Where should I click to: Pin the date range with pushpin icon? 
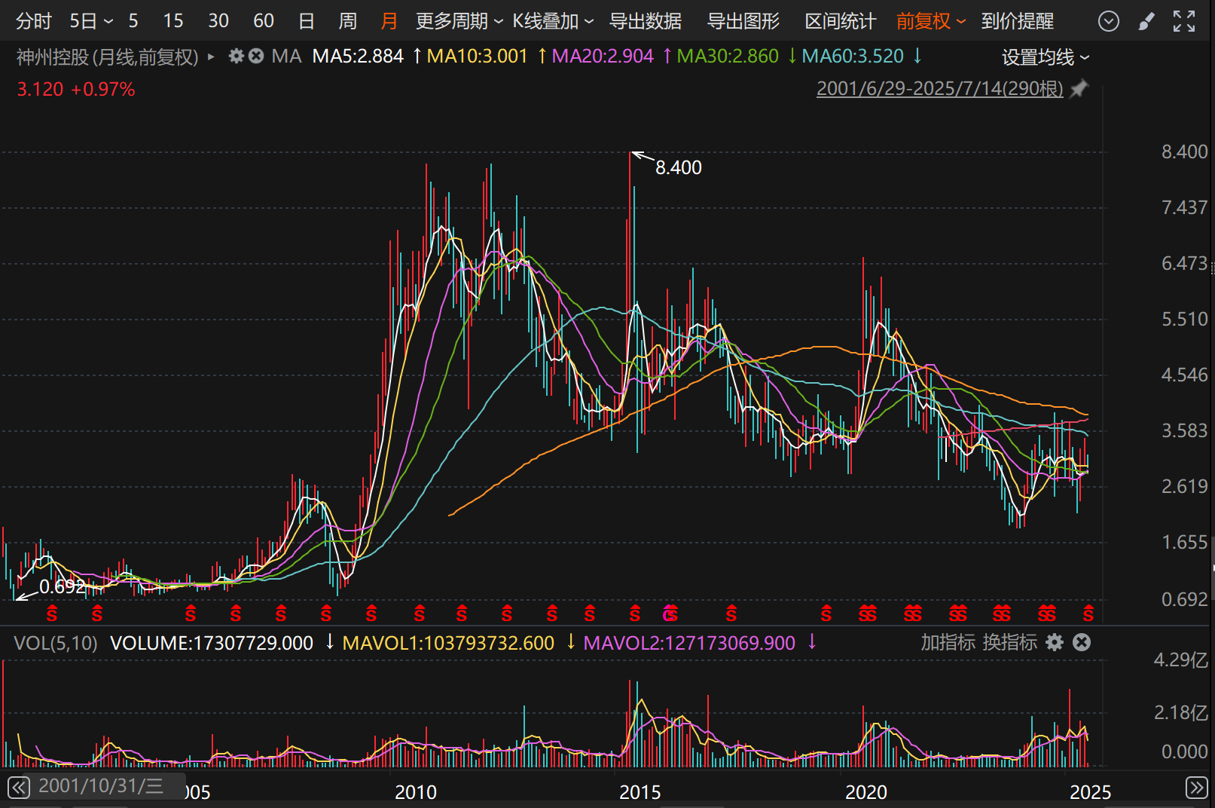point(1079,88)
